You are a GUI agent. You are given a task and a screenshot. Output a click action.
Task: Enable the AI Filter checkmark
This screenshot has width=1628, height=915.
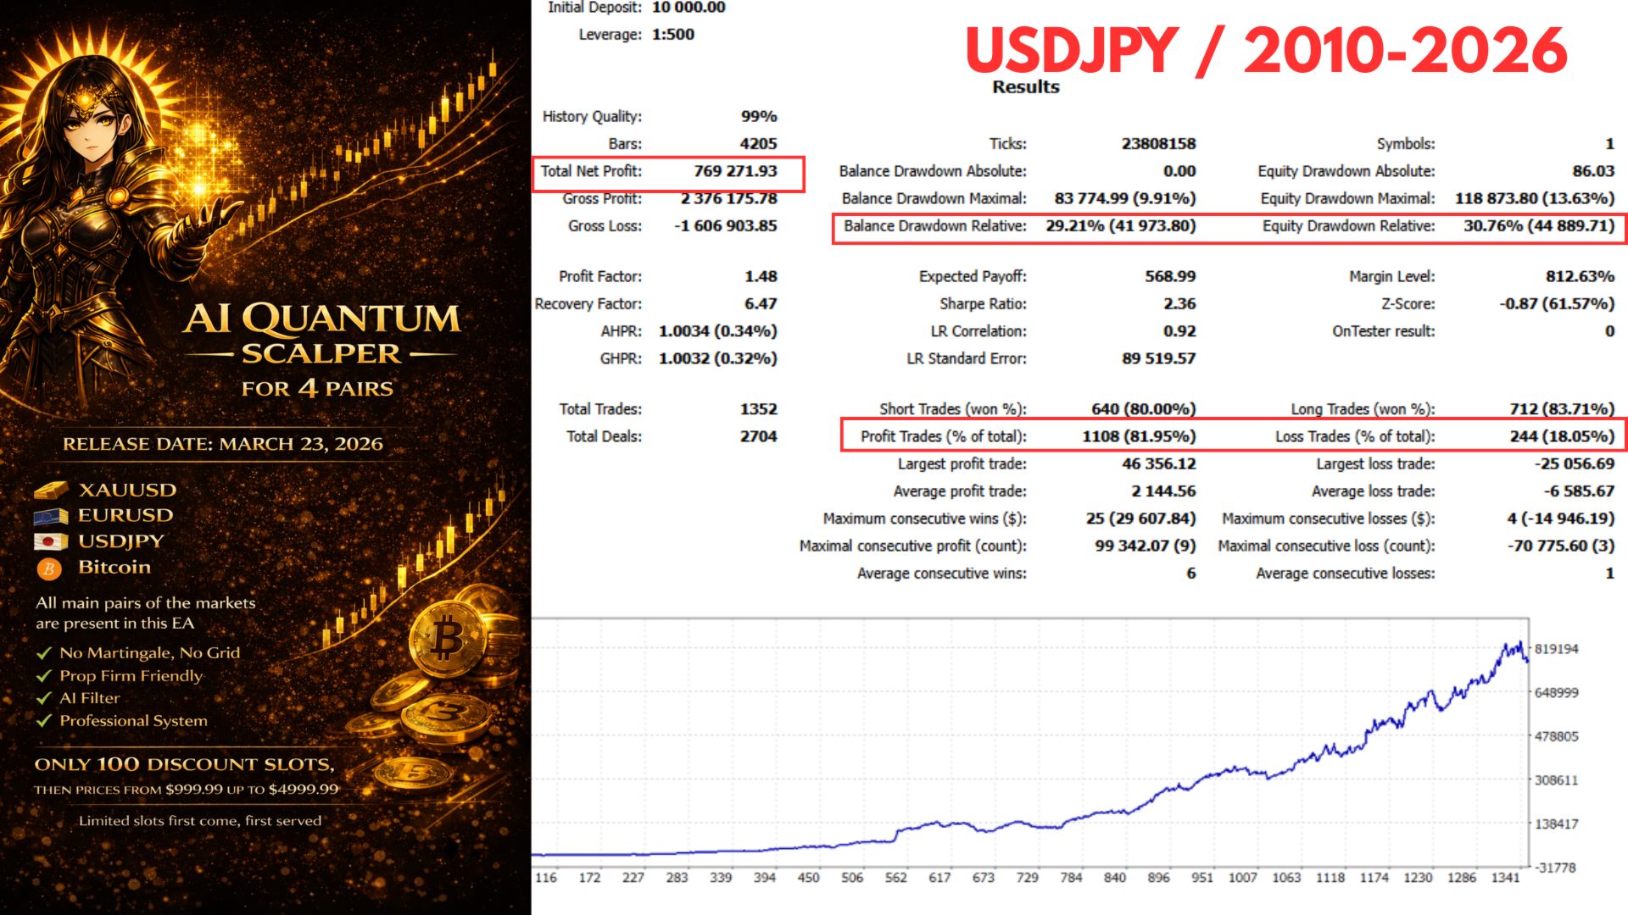[44, 697]
